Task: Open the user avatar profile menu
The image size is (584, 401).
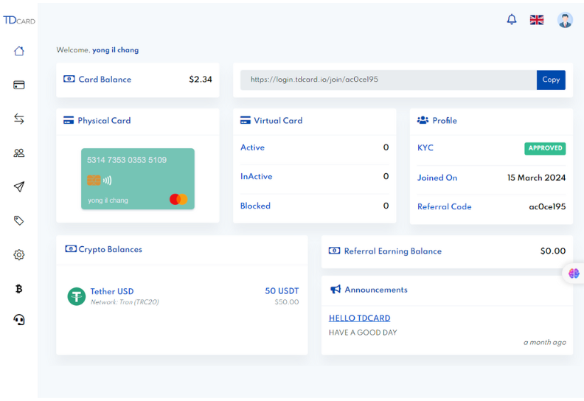Action: [x=565, y=20]
